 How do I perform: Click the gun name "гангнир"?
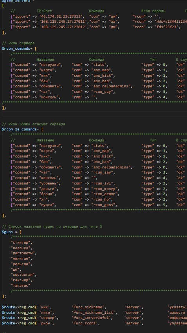[22, 281]
